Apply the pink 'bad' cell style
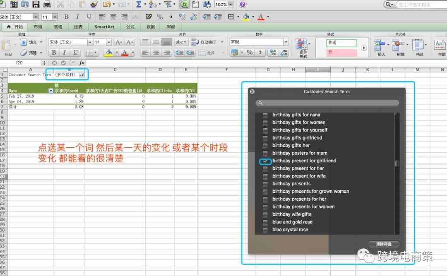This screenshot has width=447, height=276. click(x=341, y=53)
